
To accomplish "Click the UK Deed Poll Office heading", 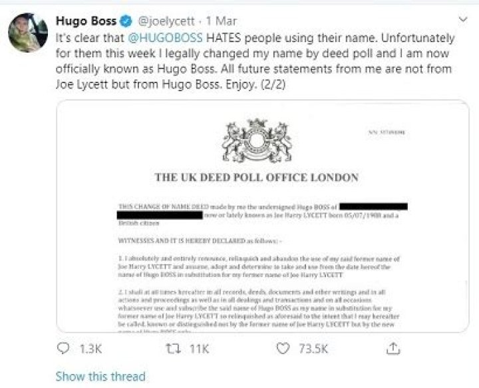I will click(x=257, y=178).
